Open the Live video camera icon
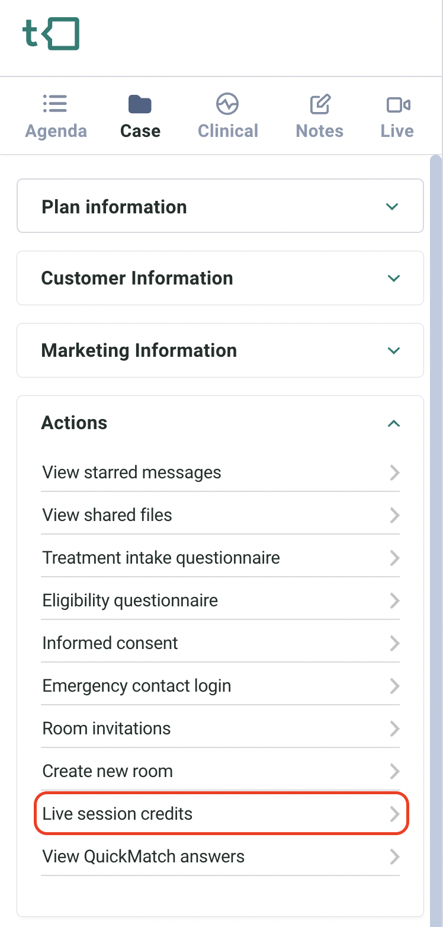This screenshot has width=443, height=927. coord(398,105)
